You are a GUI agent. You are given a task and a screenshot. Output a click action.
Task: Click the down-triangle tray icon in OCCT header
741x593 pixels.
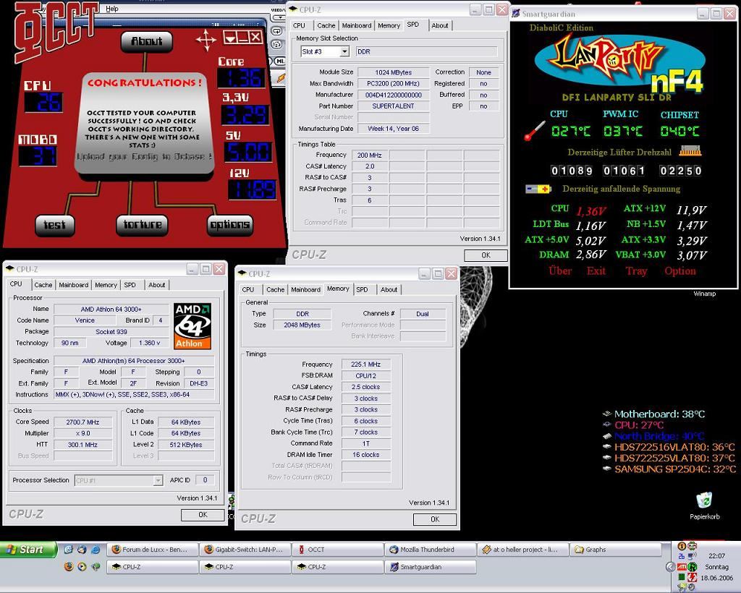point(230,38)
